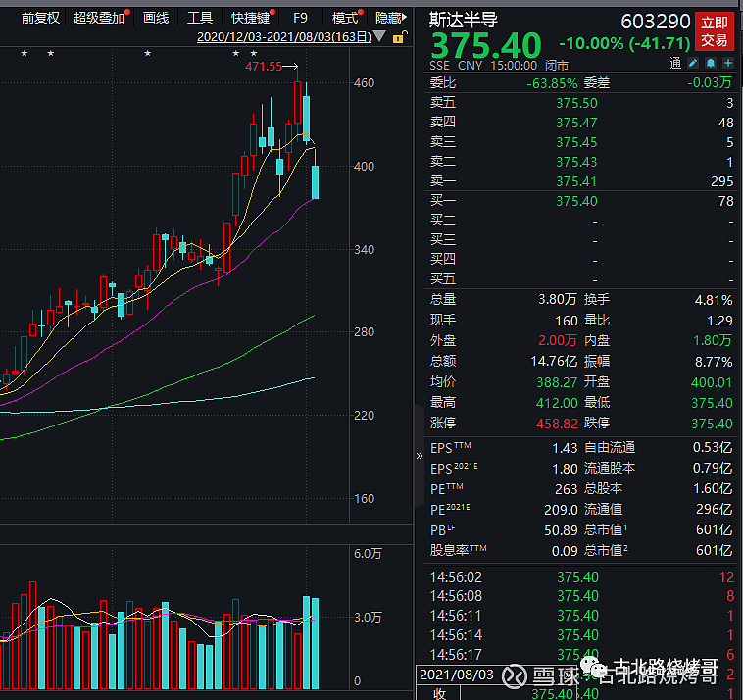Toggle the yellow padlock on date range
Image resolution: width=743 pixels, height=700 pixels.
[x=400, y=37]
